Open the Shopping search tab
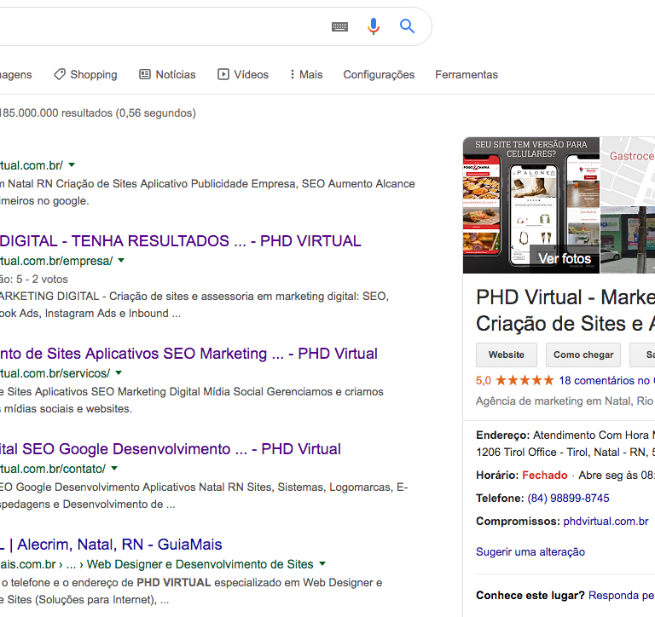Image resolution: width=655 pixels, height=617 pixels. pos(85,74)
